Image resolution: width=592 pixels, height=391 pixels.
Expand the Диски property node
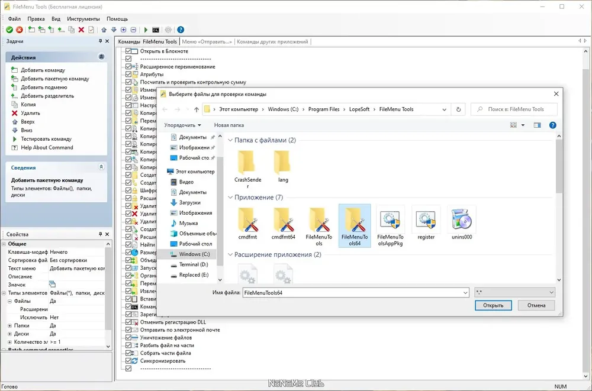pos(10,334)
